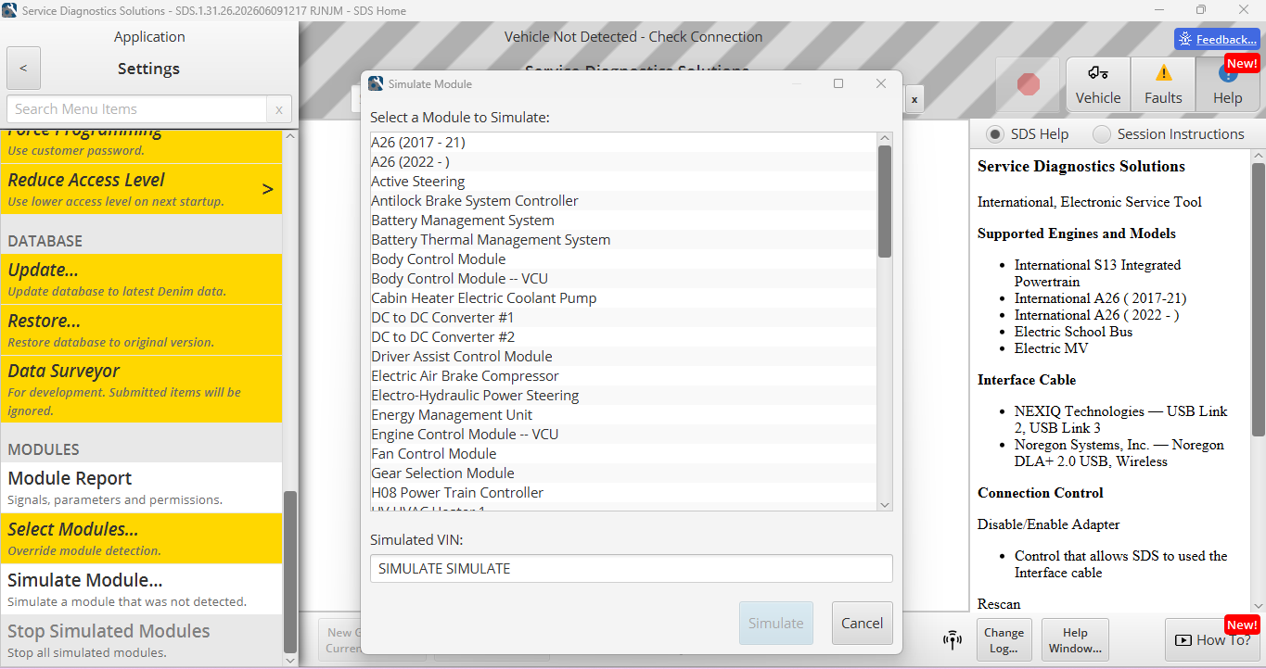Screen dimensions: 1266x669
Task: Select Electro-Hydraulic Power Steering
Action: [x=623, y=396]
